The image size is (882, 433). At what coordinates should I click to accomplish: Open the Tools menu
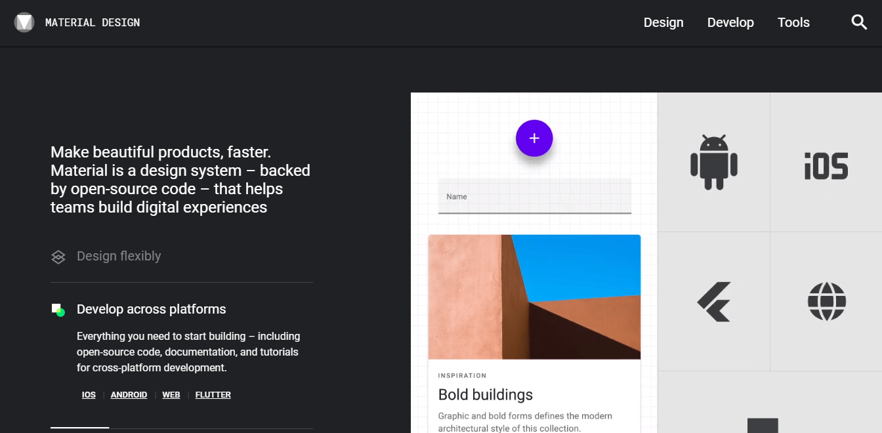coord(793,22)
